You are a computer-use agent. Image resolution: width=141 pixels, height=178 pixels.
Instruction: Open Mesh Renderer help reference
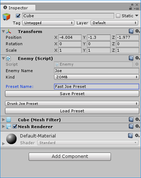tap(131, 126)
